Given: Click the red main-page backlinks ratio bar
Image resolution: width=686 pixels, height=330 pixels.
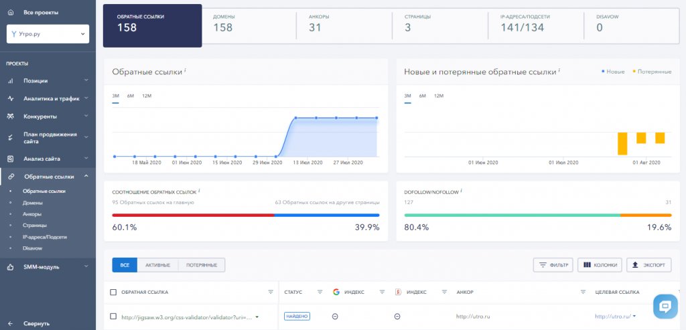Looking at the screenshot, I should 193,215.
